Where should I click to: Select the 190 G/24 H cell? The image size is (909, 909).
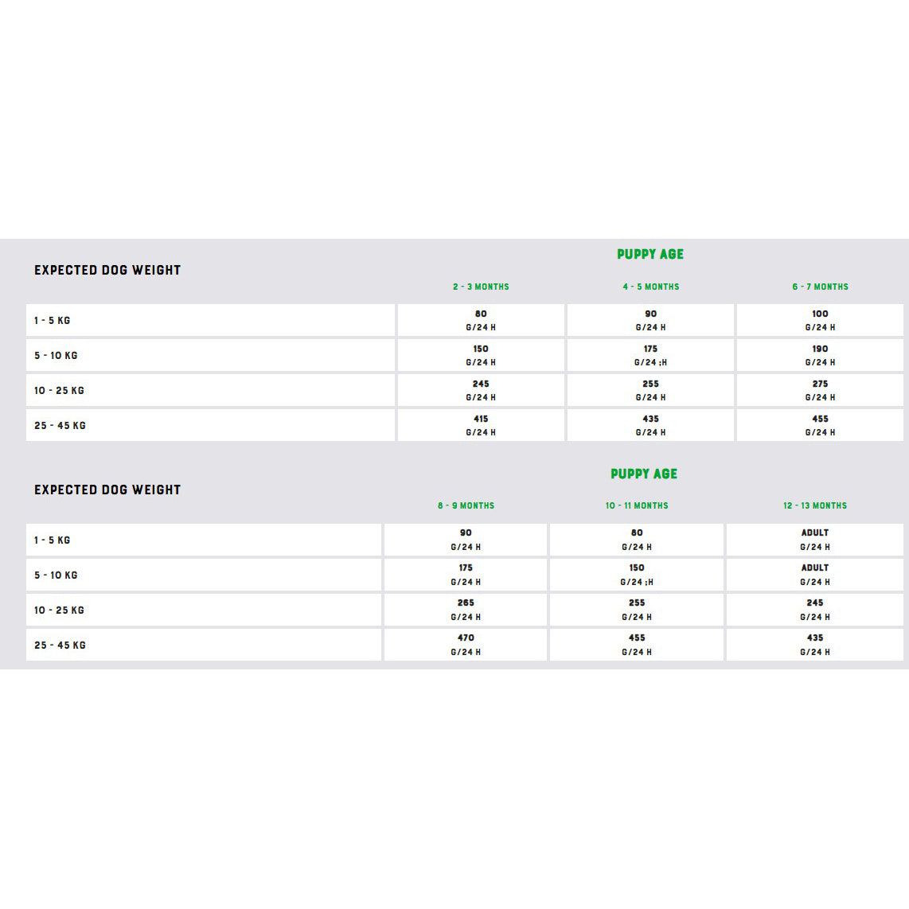[x=820, y=355]
